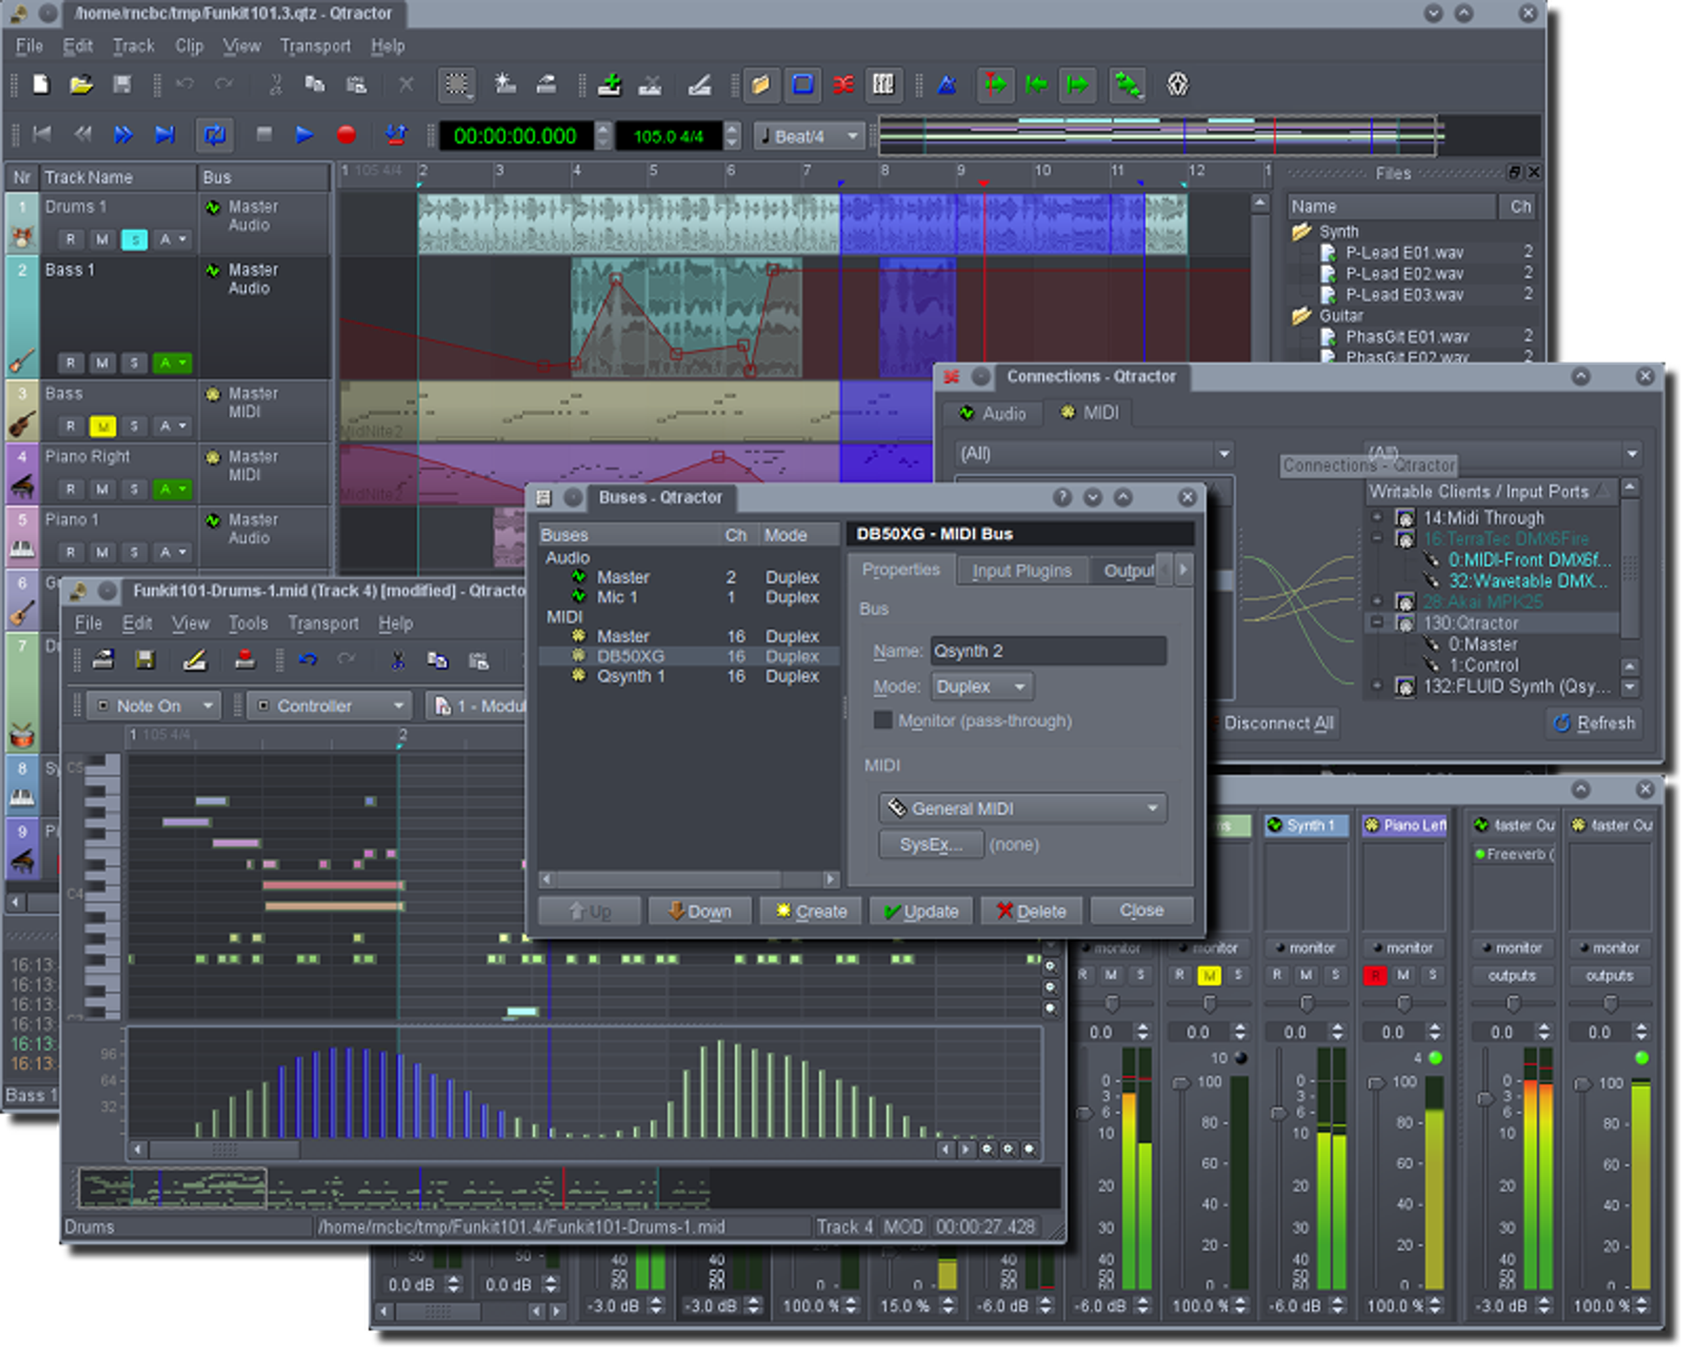Unsolo the Drums 1 track

134,239
